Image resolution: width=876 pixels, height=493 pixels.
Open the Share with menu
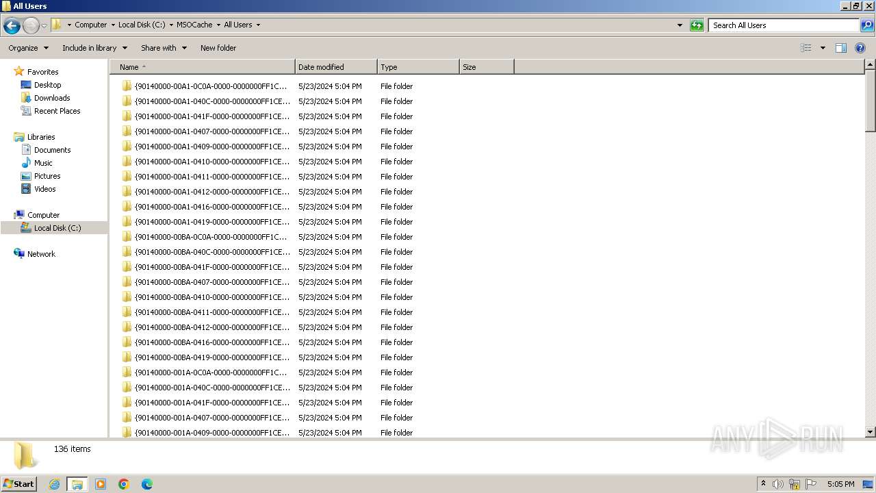164,48
